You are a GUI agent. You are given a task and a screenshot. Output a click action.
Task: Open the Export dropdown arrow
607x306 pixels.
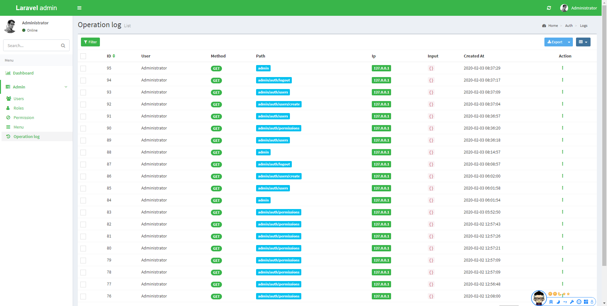(569, 42)
